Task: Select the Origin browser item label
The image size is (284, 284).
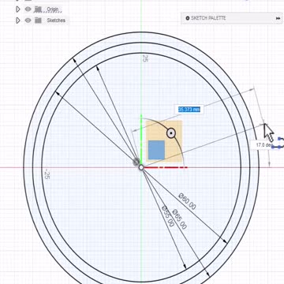Action: tap(53, 9)
